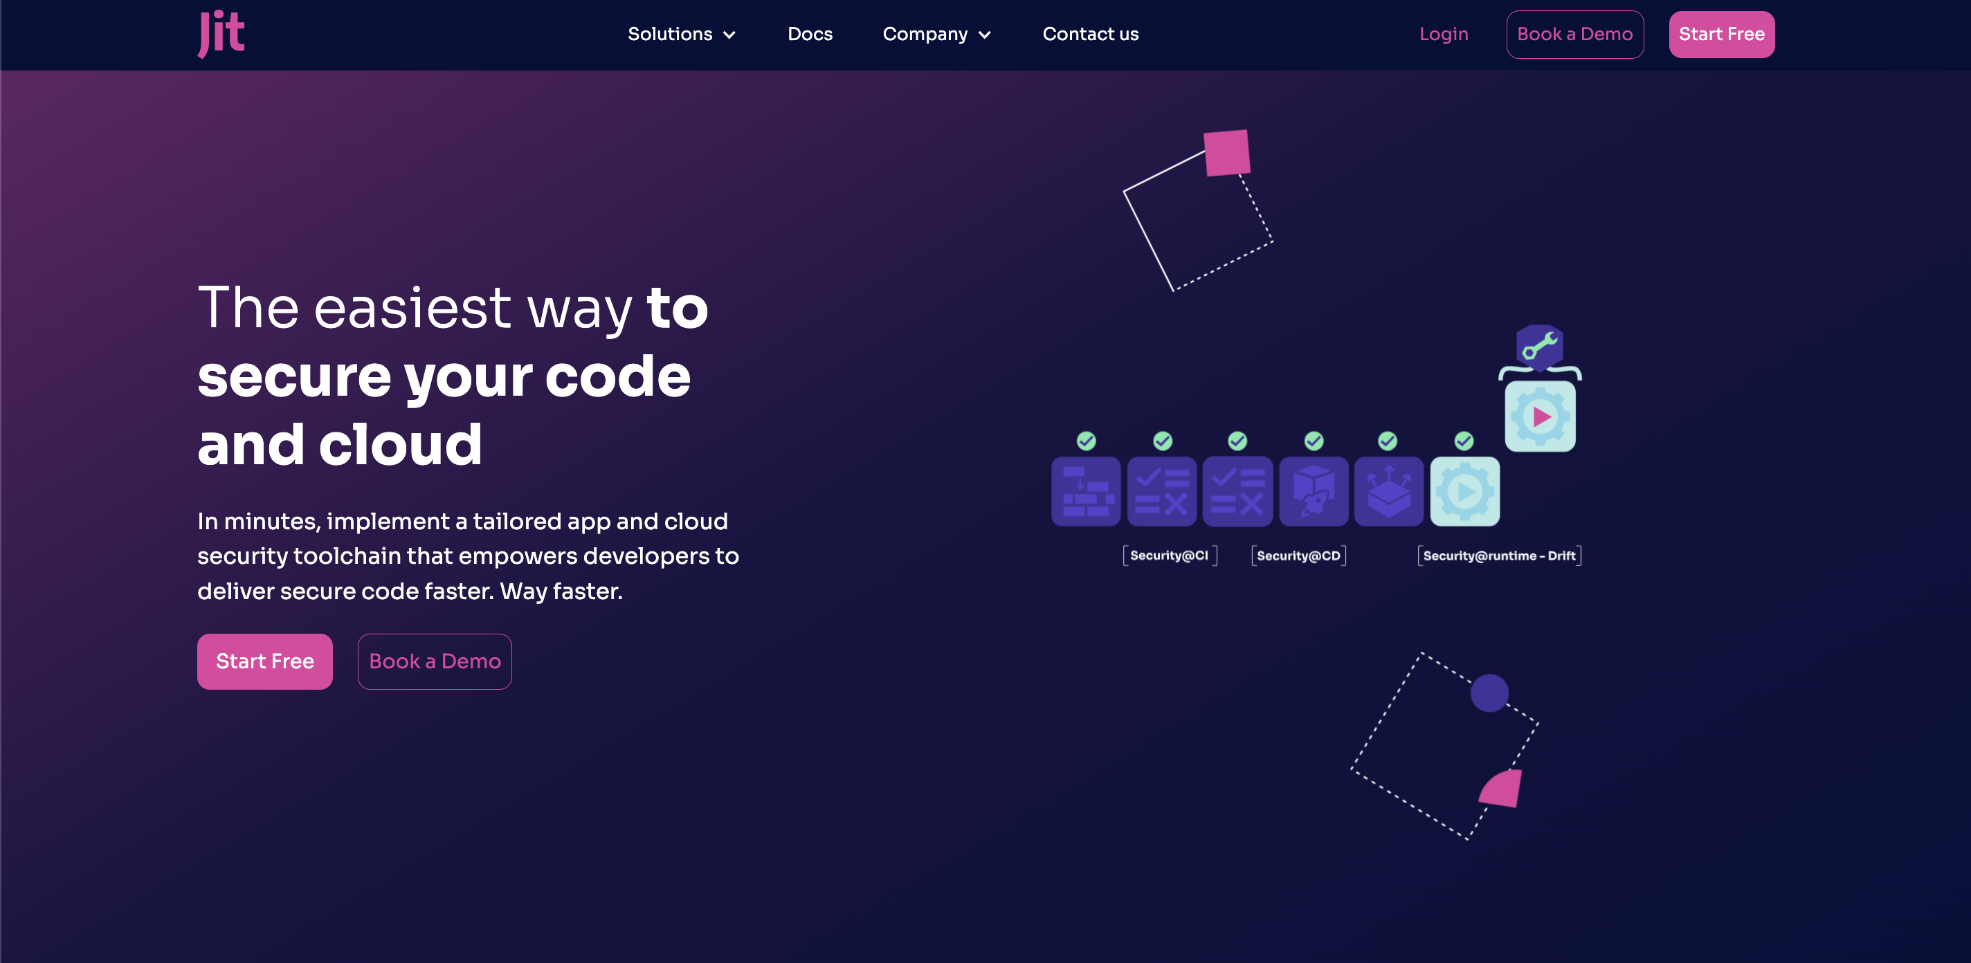Viewport: 1971px width, 963px height.
Task: Expand the Company dropdown chevron
Action: pyautogui.click(x=985, y=35)
